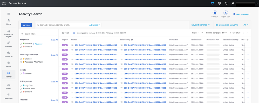
Task: Expand the Advanced search dropdown
Action: [94, 25]
